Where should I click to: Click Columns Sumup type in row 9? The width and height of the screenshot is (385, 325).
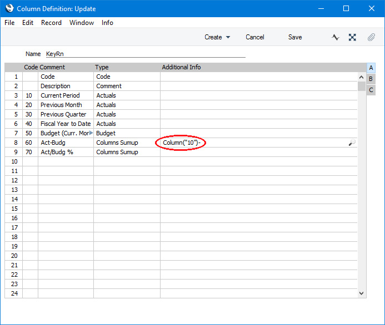(127, 152)
